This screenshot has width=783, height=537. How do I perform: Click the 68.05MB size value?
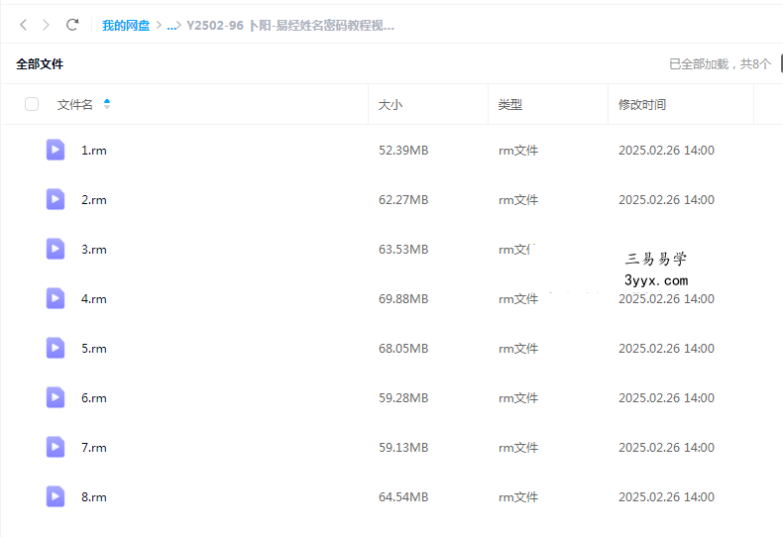pos(403,349)
